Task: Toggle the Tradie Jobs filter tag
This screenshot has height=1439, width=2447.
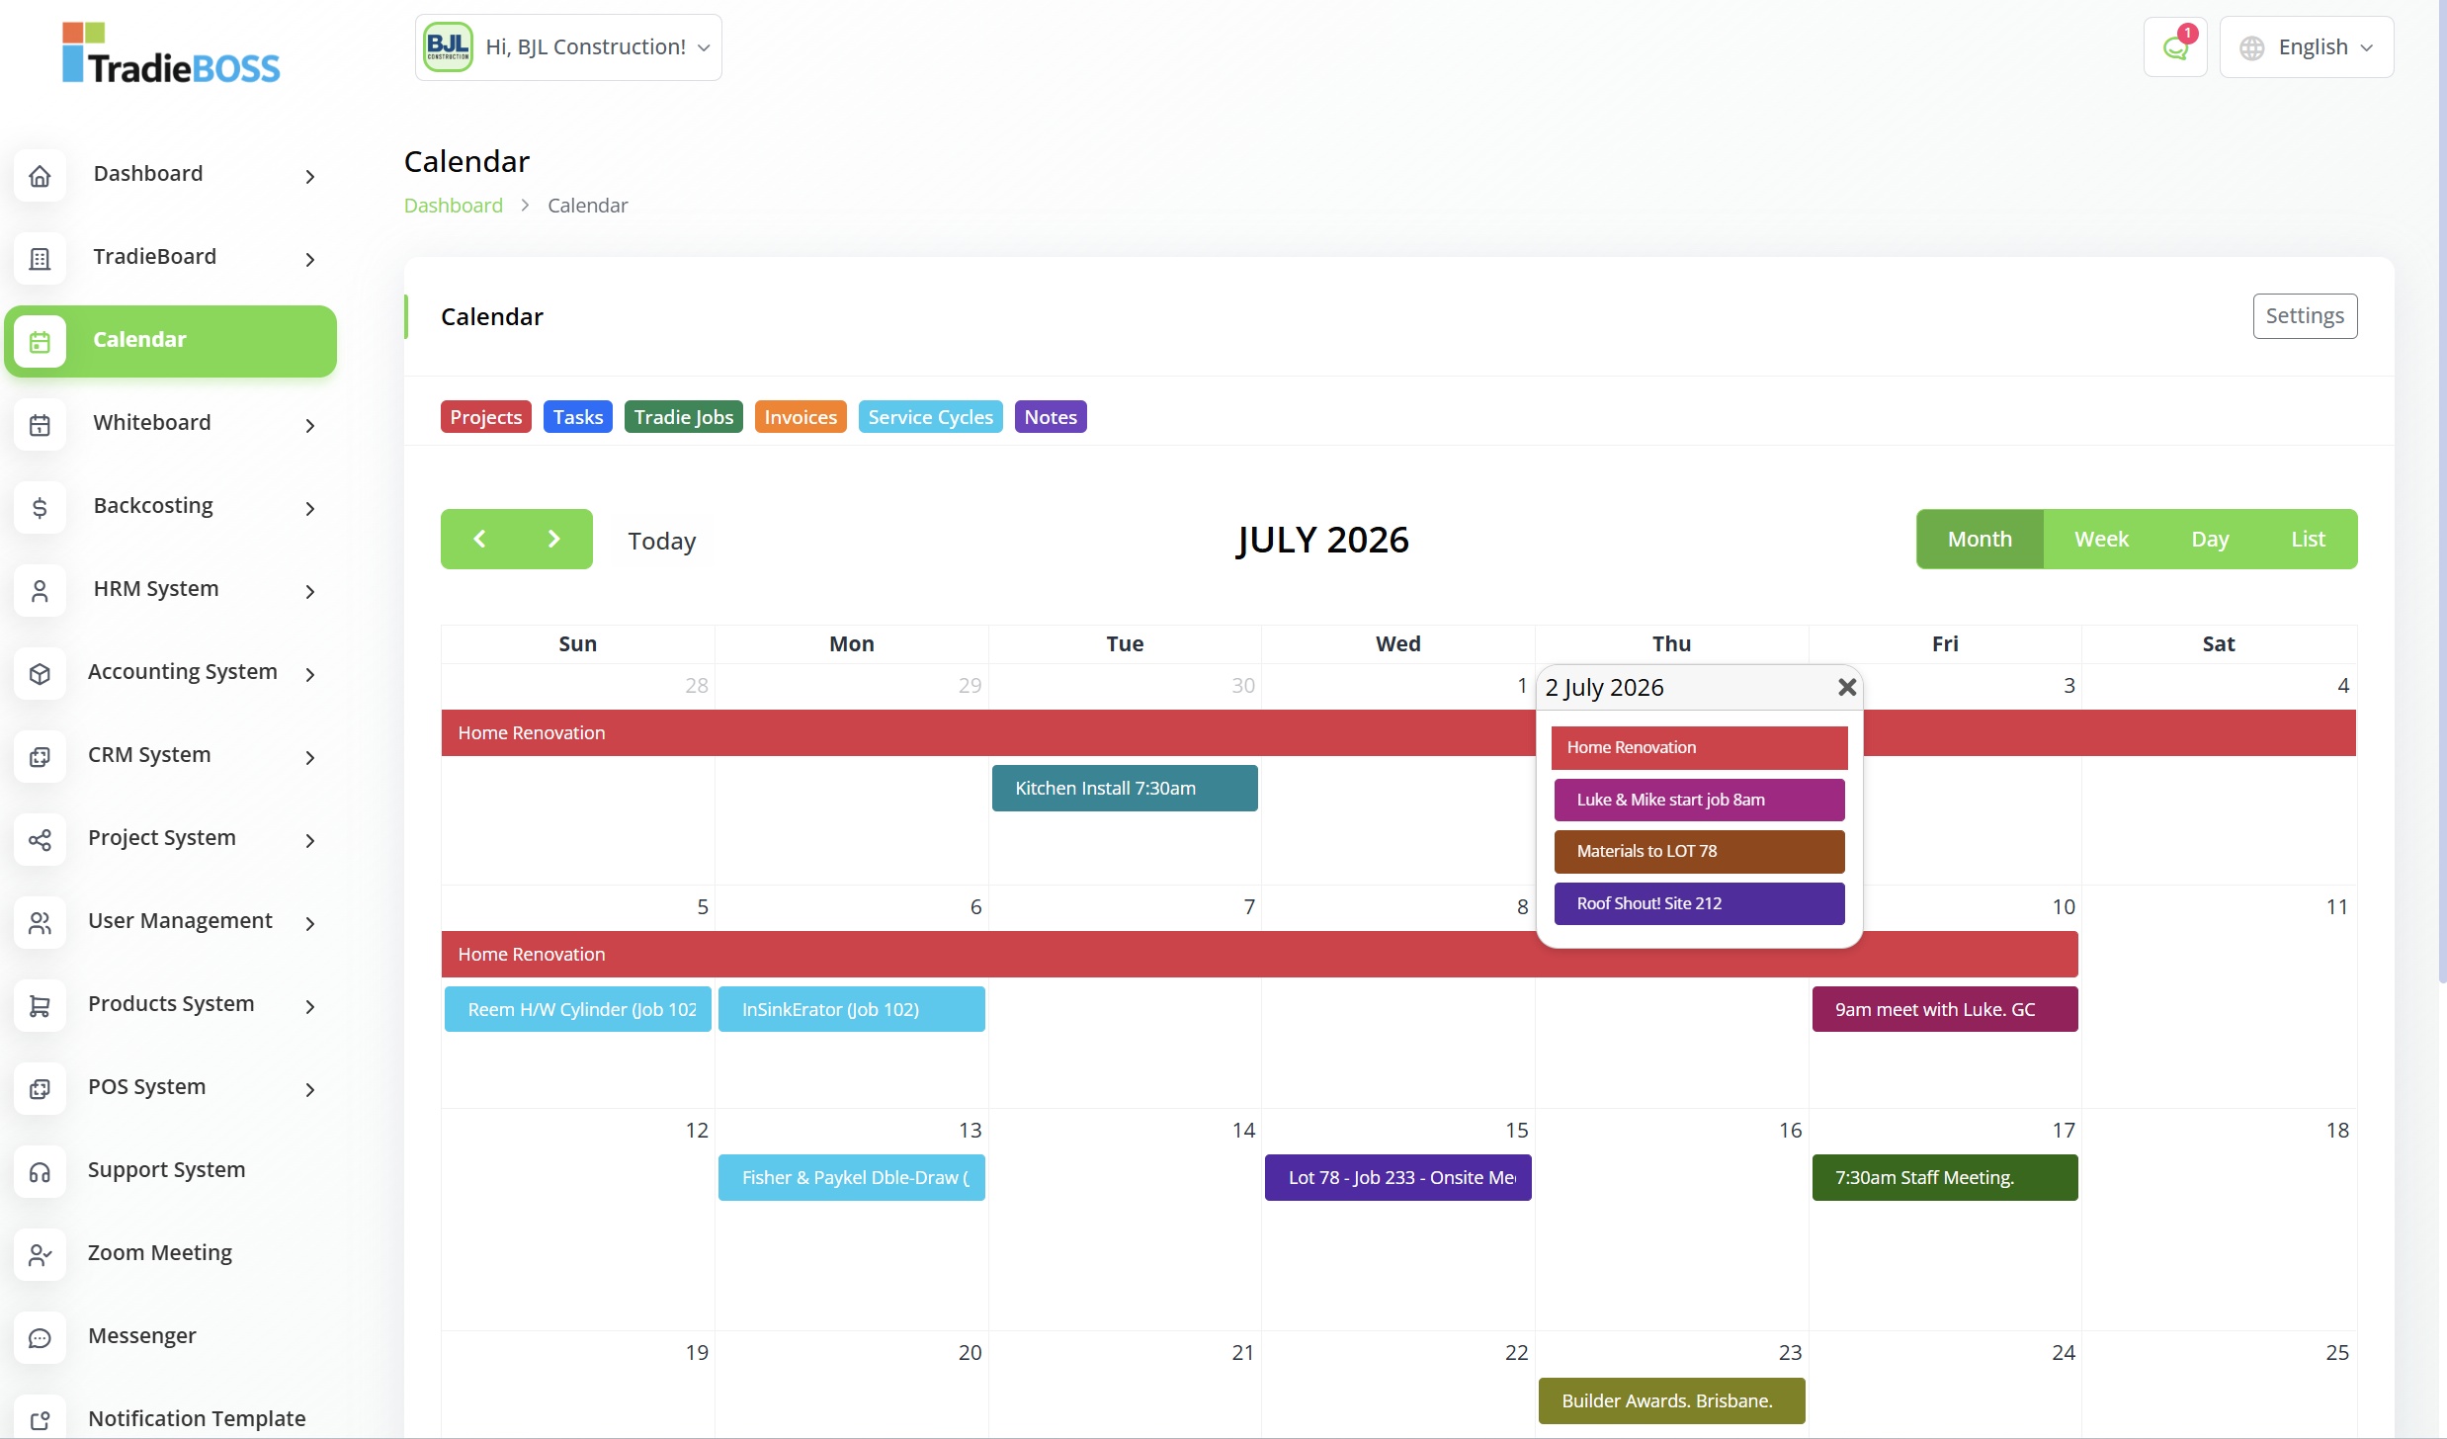Action: click(x=683, y=417)
